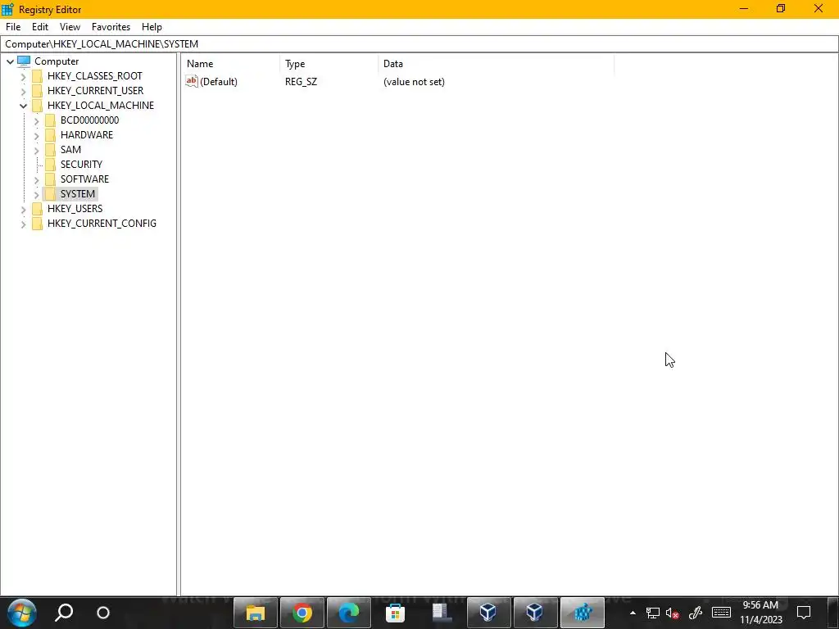Screen dimensions: 839x629
Task: Click the HKEY_LOCAL_MACHINE folder icon
Action: point(37,106)
